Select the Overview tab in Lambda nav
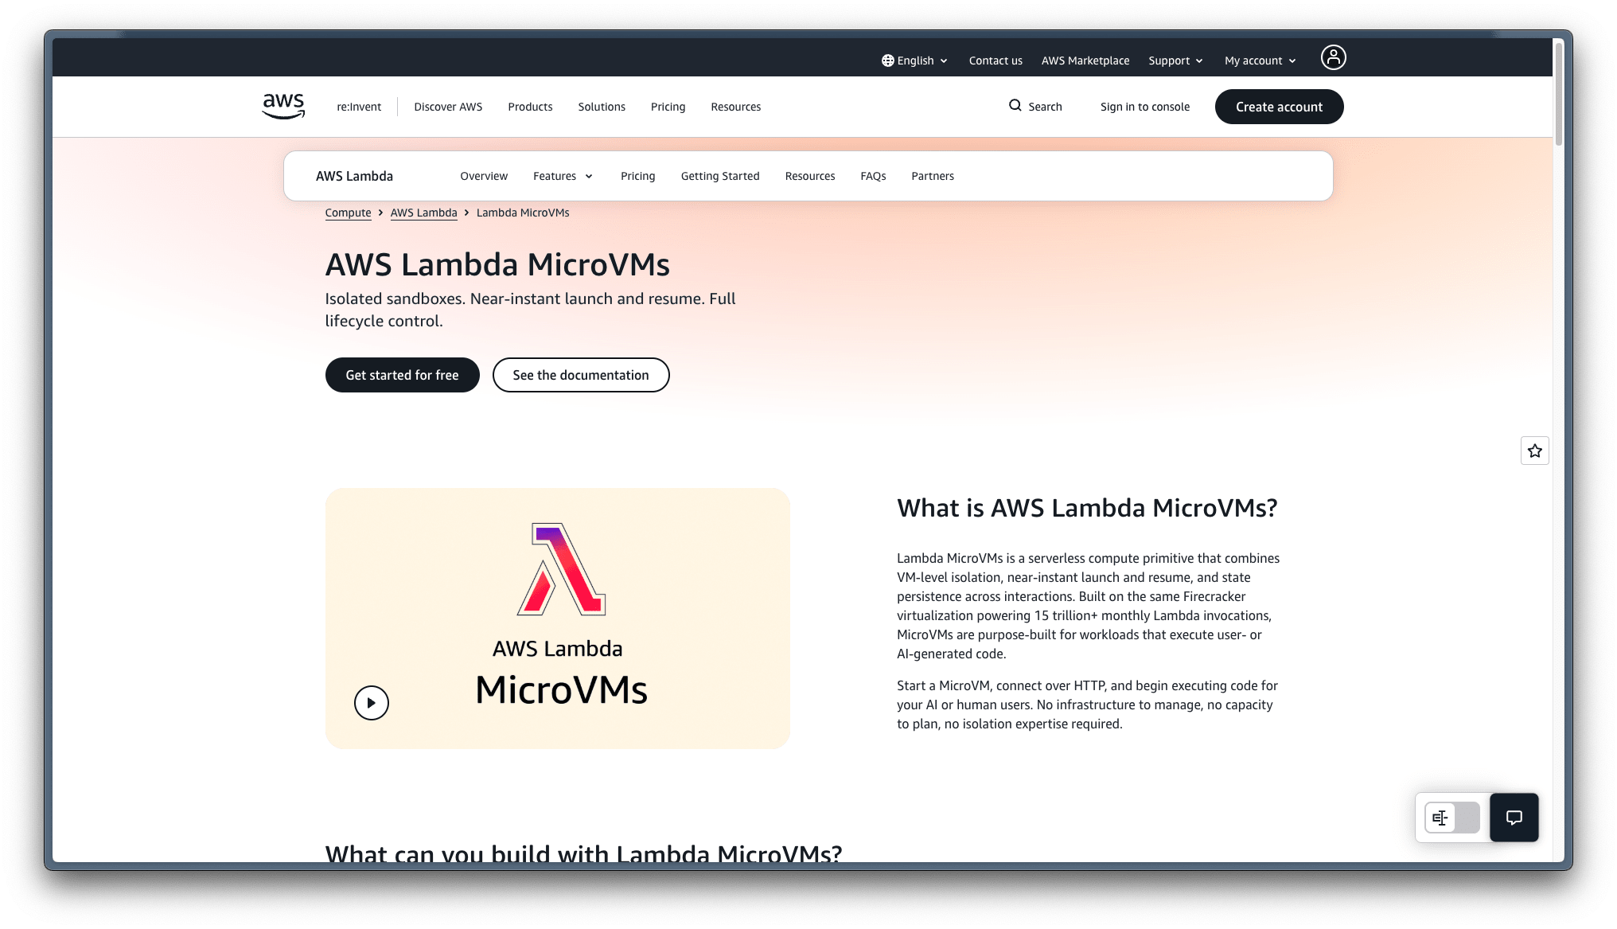The width and height of the screenshot is (1617, 929). coord(484,176)
